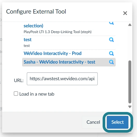
Task: Click the lowercase test description text
Action: tap(27, 46)
